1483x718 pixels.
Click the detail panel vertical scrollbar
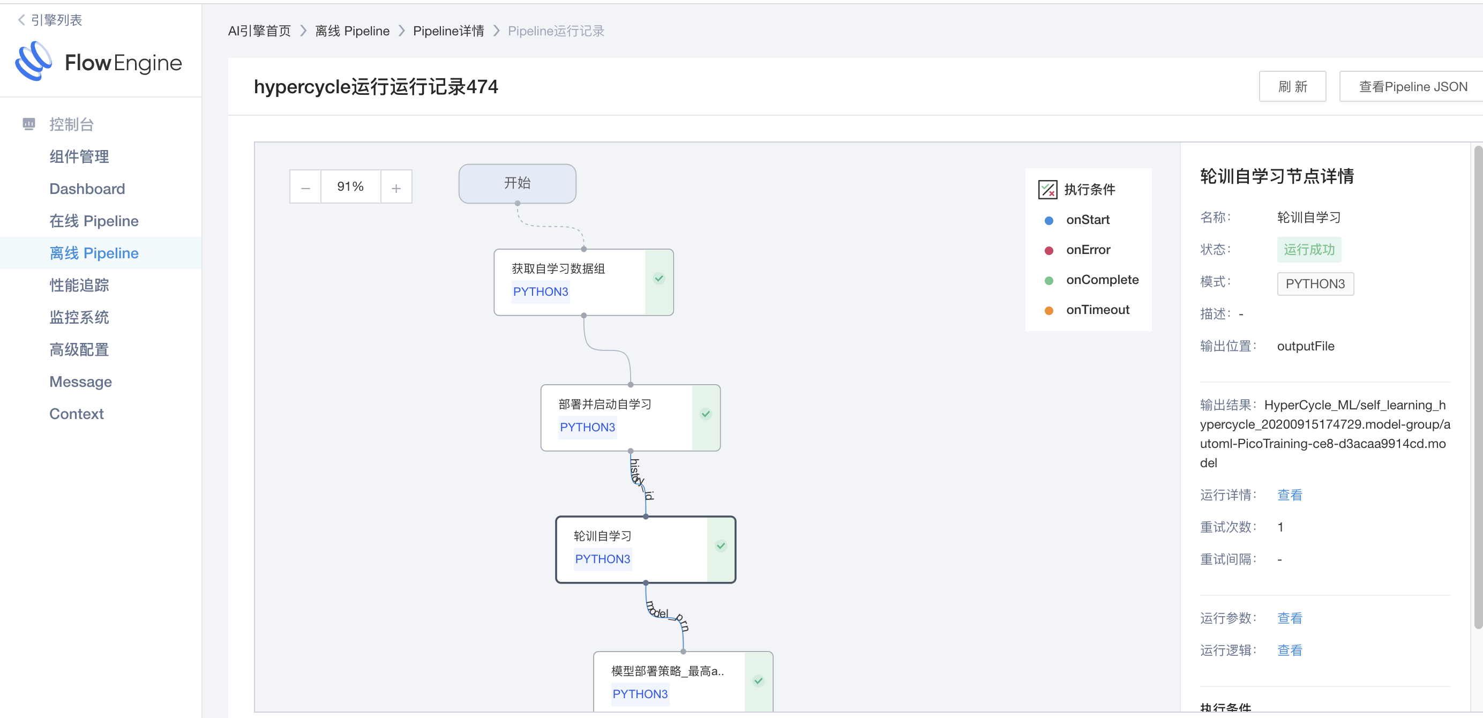click(x=1478, y=387)
